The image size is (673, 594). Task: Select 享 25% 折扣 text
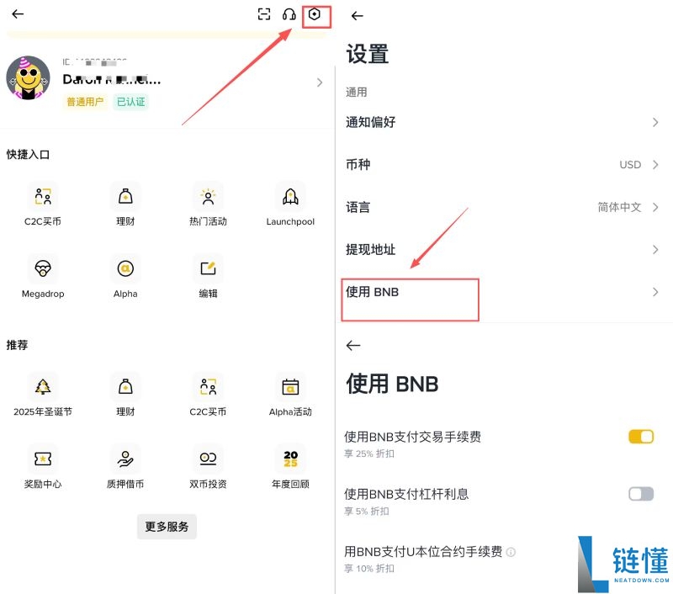(x=369, y=453)
